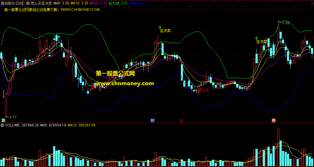
Task: Open the blue 财 financial report marker
Action: (152, 121)
